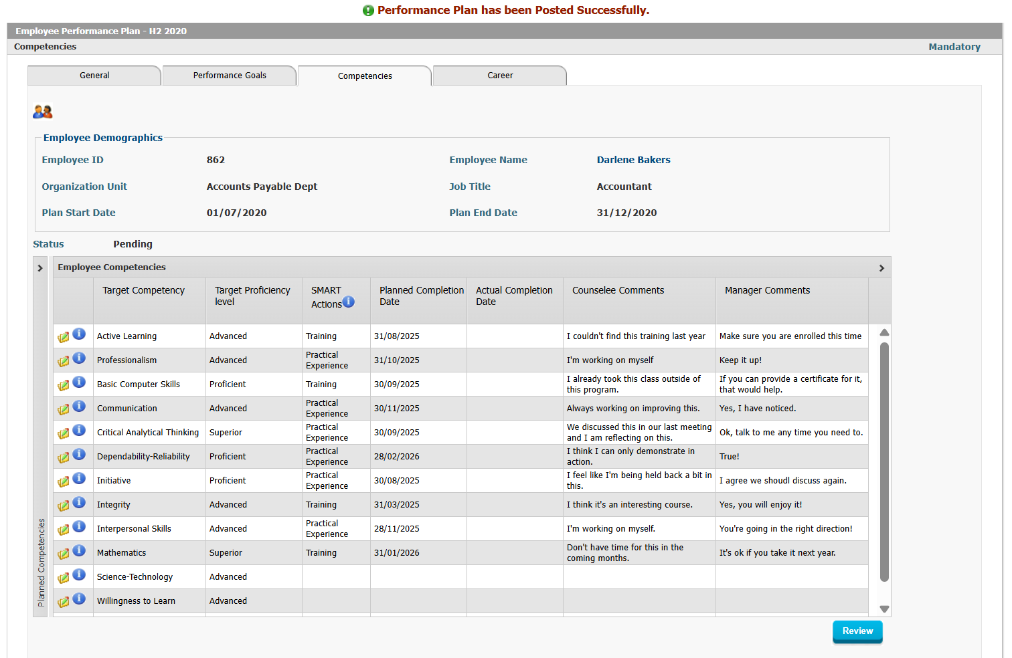Edit the Active Learning competency row
The width and height of the screenshot is (1012, 658).
coord(64,337)
